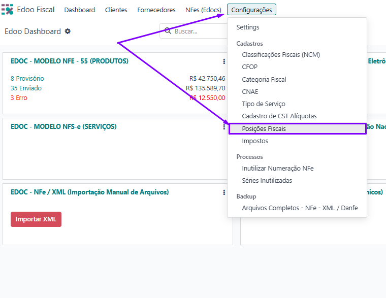Viewport: 386px width, 298px height.
Task: Open kebab menu of NFS-e SERVIÇOS card
Action: 224,127
